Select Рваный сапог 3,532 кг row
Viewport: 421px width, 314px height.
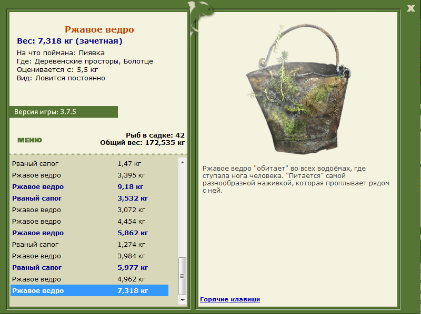[x=89, y=198]
